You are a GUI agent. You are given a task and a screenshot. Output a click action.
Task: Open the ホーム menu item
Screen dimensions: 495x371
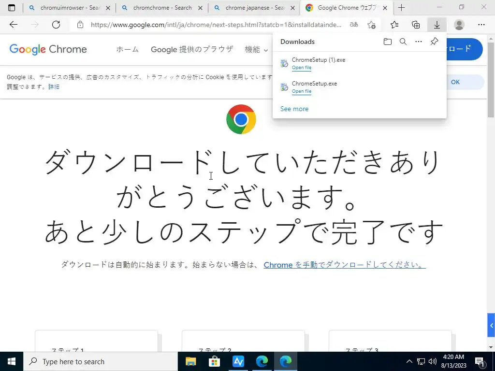[127, 49]
